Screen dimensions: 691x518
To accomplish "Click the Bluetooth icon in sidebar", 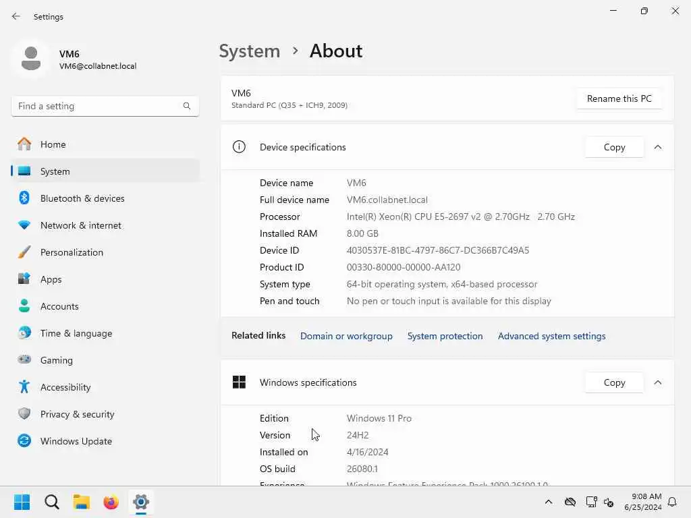I will pyautogui.click(x=24, y=198).
